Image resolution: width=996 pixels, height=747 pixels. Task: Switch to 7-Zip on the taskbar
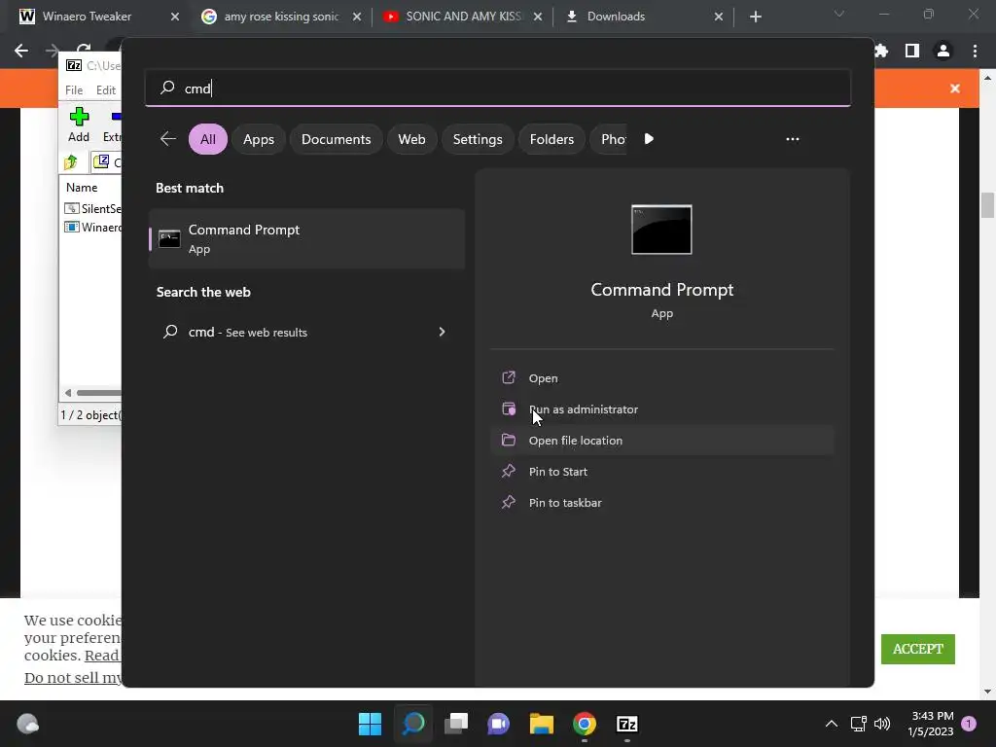point(627,724)
